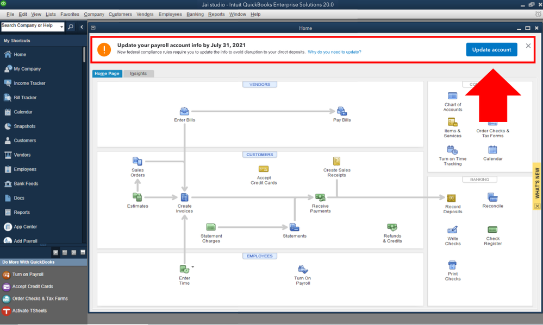The height and width of the screenshot is (325, 543).
Task: Open the CUSTOMERS section button
Action: pyautogui.click(x=260, y=155)
